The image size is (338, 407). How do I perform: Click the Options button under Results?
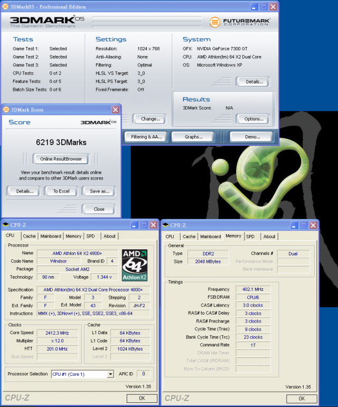(x=253, y=119)
